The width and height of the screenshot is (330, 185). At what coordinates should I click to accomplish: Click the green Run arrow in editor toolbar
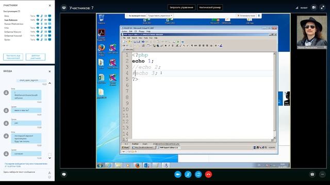click(x=178, y=42)
